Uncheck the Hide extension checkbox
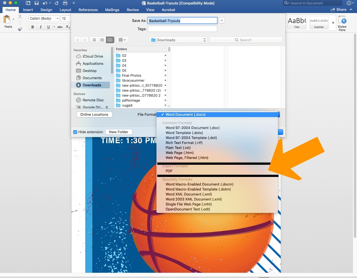This screenshot has width=357, height=278. (75, 132)
